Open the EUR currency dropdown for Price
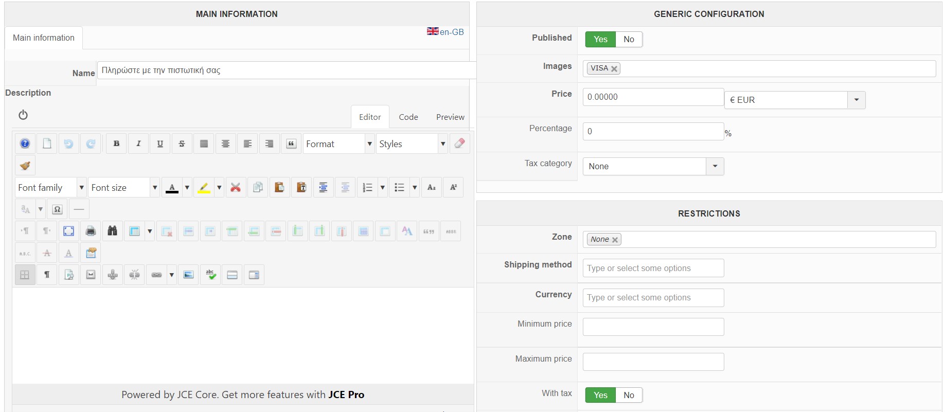The height and width of the screenshot is (412, 945). pyautogui.click(x=856, y=100)
